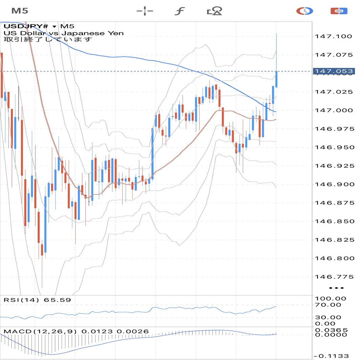360x360 pixels.
Task: Click the 146.900 price scale value
Action: pyautogui.click(x=335, y=184)
